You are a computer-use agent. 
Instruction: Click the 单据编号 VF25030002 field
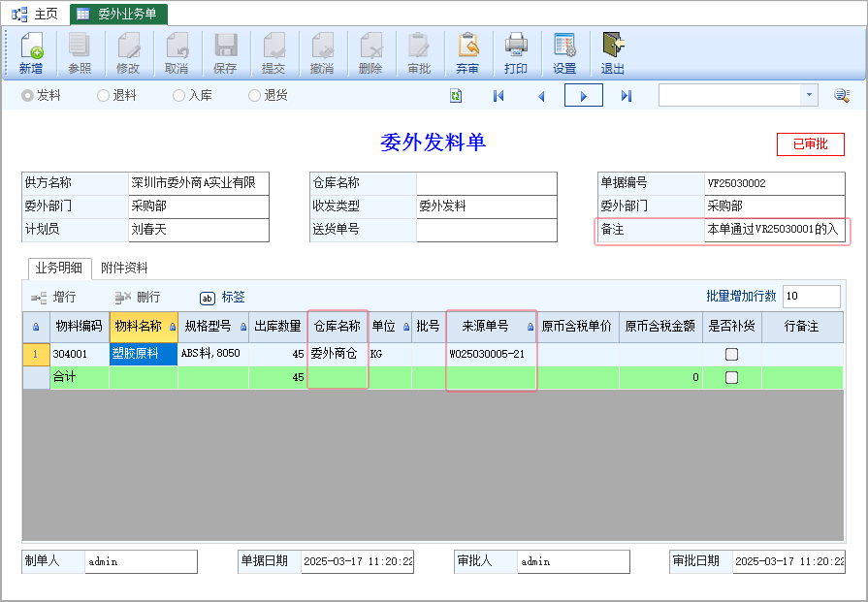click(775, 182)
